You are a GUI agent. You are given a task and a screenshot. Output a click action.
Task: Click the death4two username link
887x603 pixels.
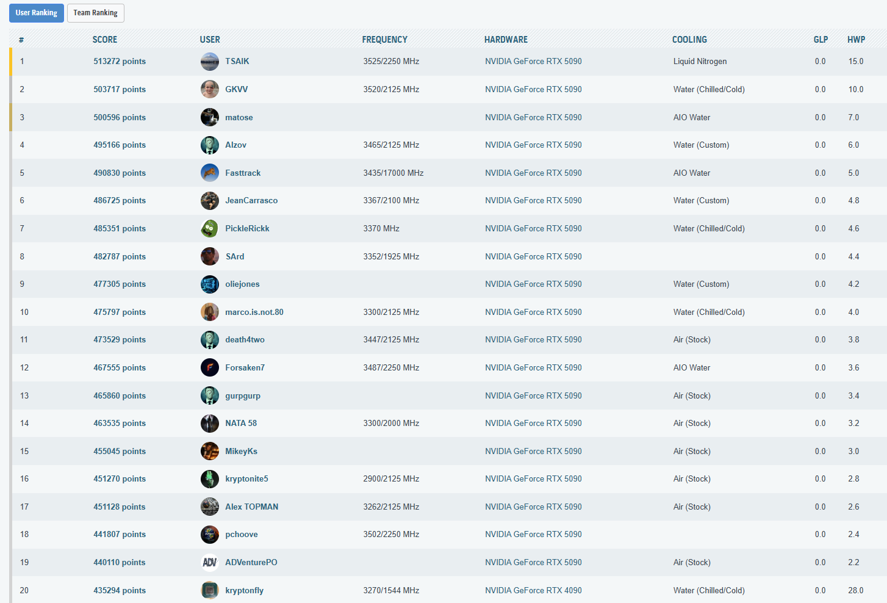click(x=245, y=339)
